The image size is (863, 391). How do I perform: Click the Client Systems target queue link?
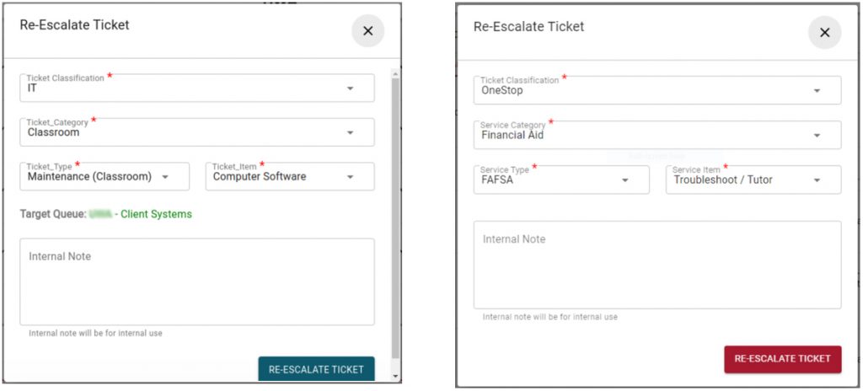[x=156, y=214]
